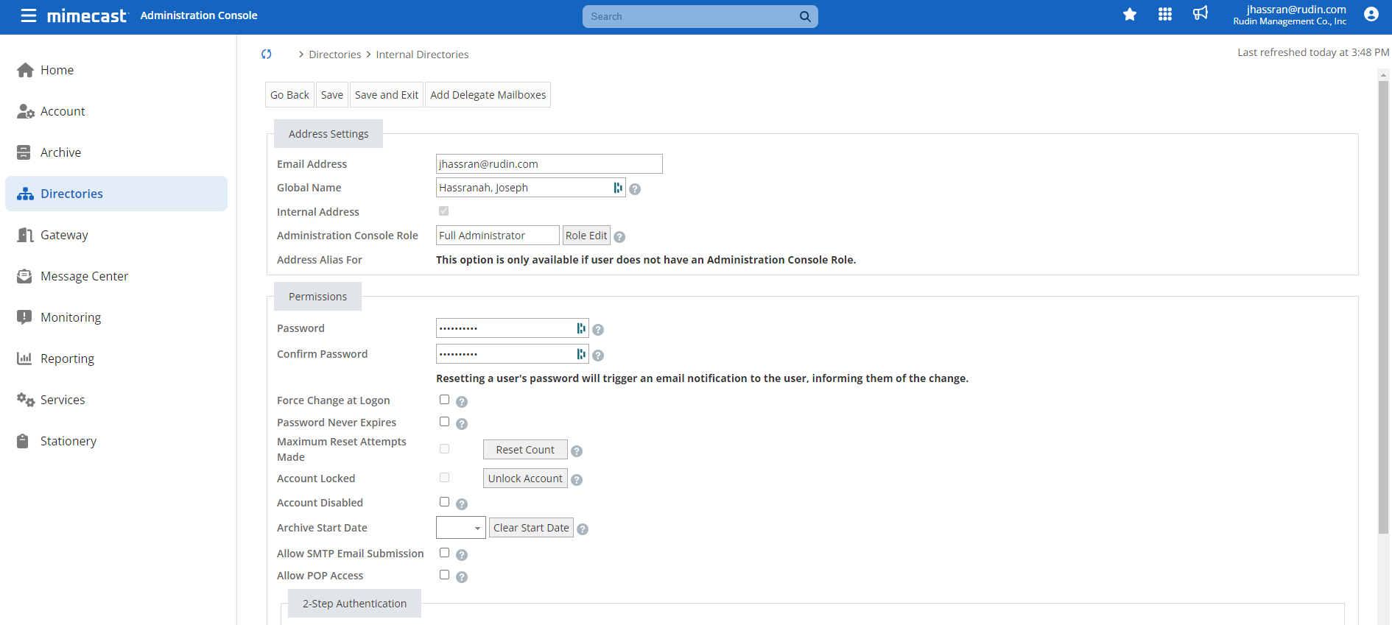The image size is (1392, 625).
Task: Open announcements megaphone icon
Action: (x=1201, y=13)
